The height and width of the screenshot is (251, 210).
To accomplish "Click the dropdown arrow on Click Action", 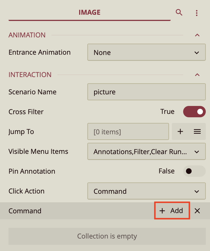I will click(197, 191).
